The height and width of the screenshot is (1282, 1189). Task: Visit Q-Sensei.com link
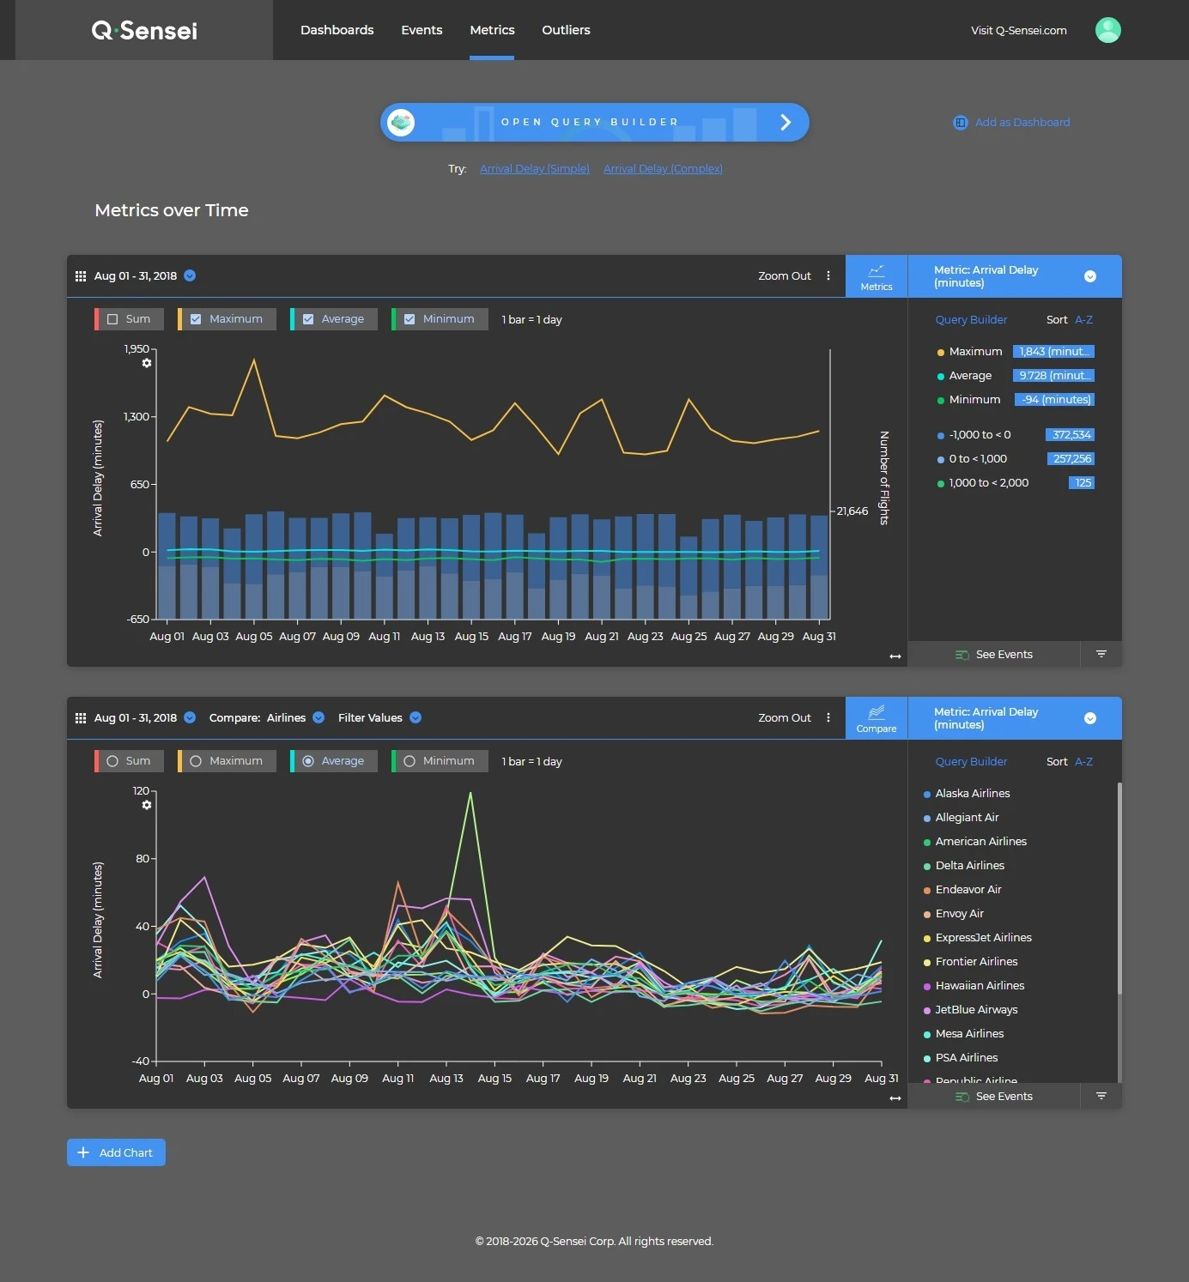point(1019,31)
